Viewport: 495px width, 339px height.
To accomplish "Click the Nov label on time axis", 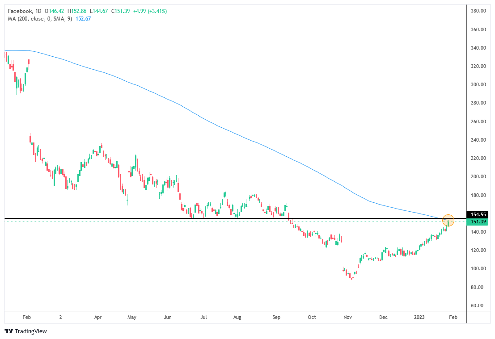I will click(347, 317).
